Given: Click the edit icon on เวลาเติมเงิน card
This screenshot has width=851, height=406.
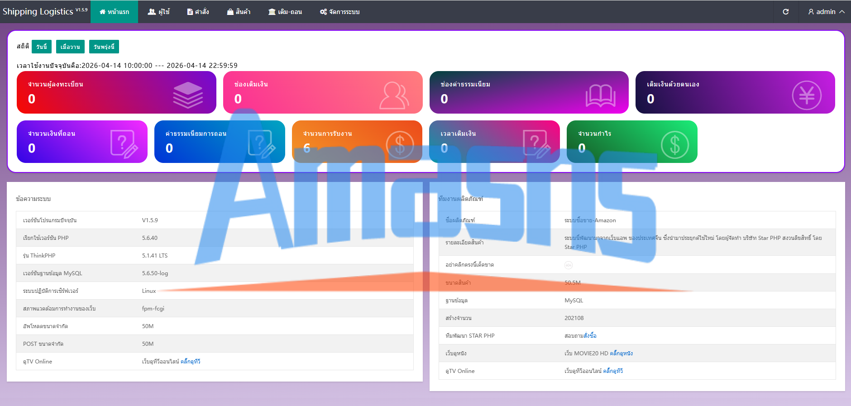Looking at the screenshot, I should point(537,144).
